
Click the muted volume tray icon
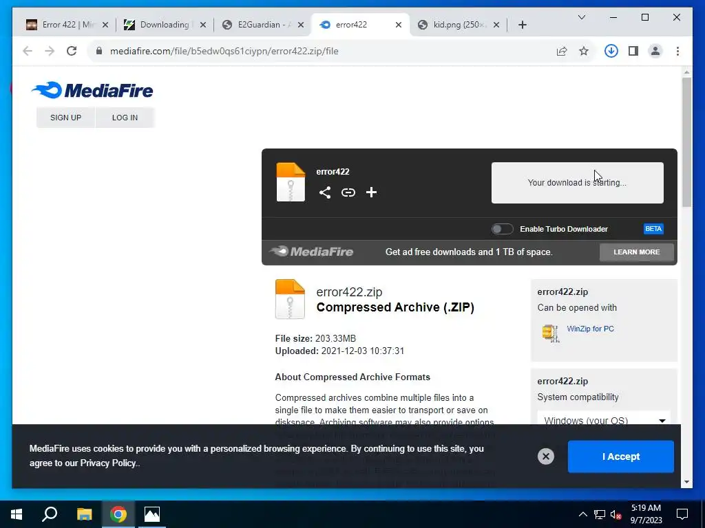coord(615,514)
